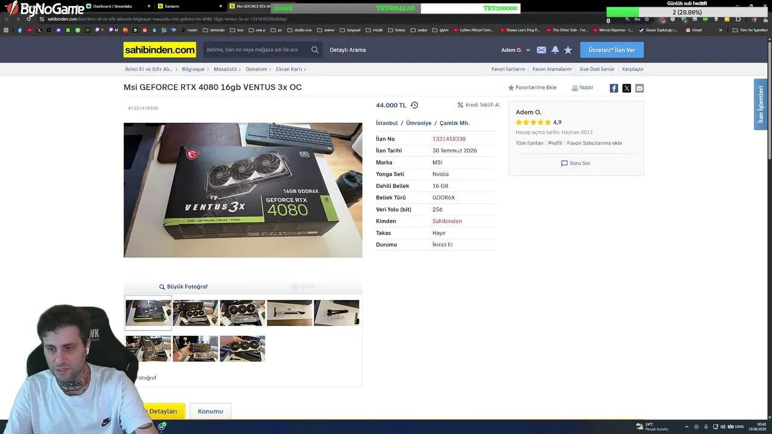Open the studio one bookmark folder
Screen dimensions: 772x434
point(299,30)
